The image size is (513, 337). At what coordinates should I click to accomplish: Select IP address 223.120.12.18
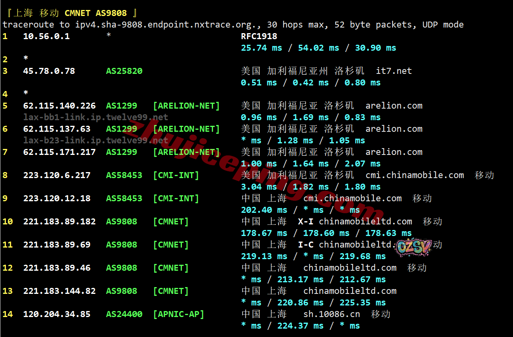coord(57,198)
